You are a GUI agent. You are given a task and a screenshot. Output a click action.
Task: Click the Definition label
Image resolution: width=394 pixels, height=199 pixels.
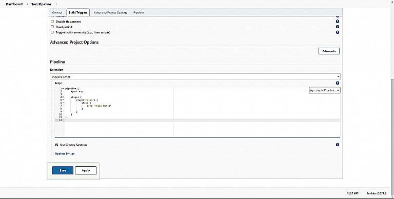click(56, 70)
